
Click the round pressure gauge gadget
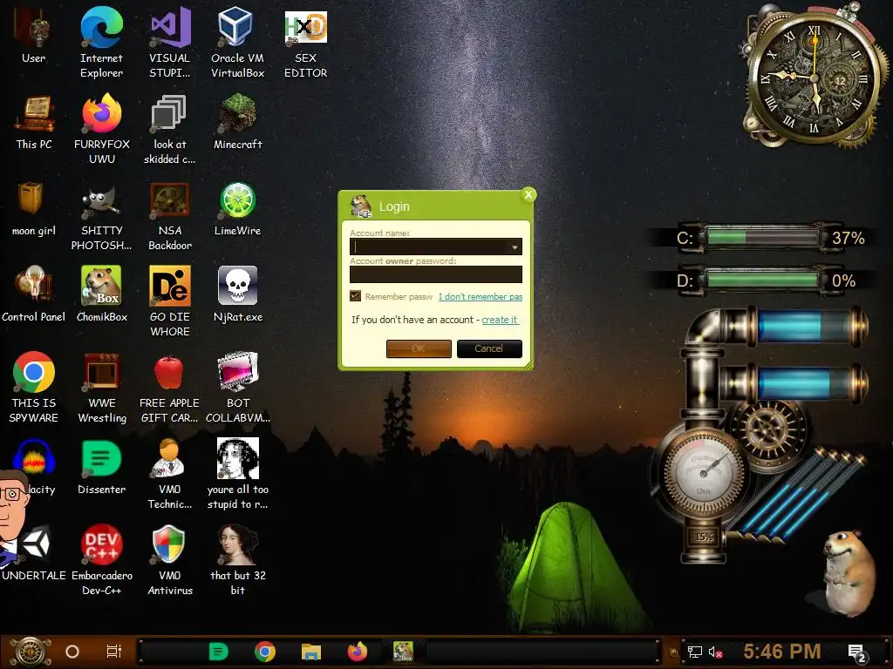pos(704,473)
